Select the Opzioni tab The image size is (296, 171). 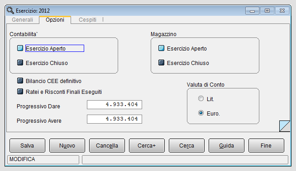pyautogui.click(x=55, y=20)
